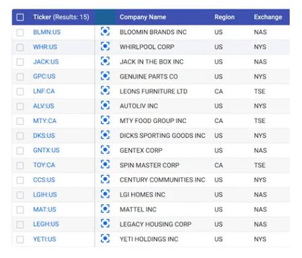Screen dimensions: 302x258
Task: Check the box for BLMN:US row
Action: [x=20, y=33]
